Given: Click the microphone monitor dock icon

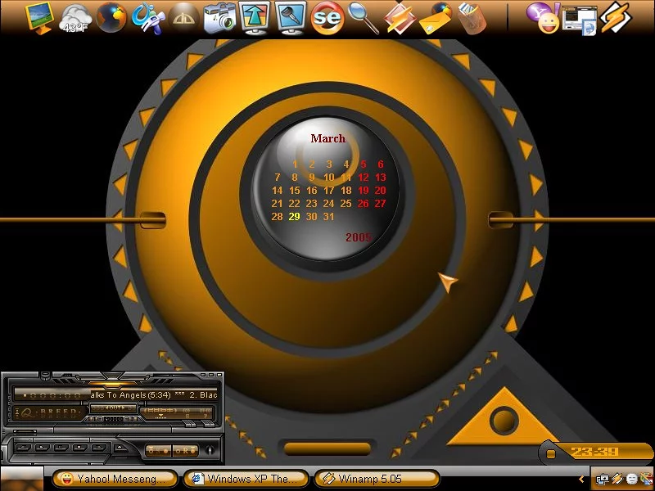Looking at the screenshot, I should coord(291,17).
